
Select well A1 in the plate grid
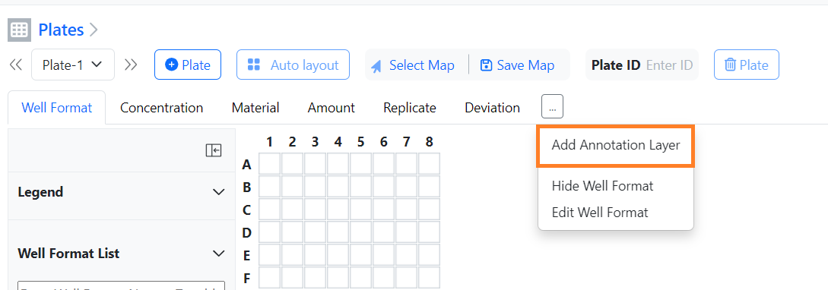coord(269,164)
